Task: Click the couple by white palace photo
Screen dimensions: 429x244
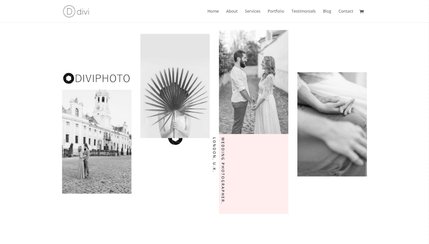Action: tap(97, 142)
